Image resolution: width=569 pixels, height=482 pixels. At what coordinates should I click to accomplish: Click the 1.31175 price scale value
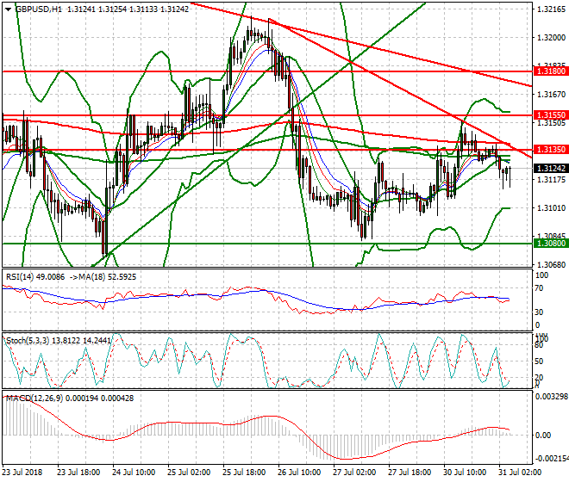(551, 180)
